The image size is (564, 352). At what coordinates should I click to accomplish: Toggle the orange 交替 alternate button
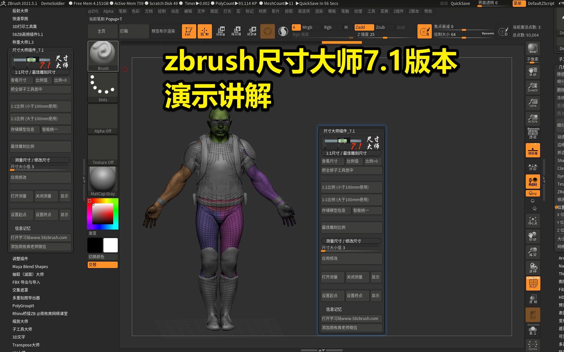coord(102,265)
